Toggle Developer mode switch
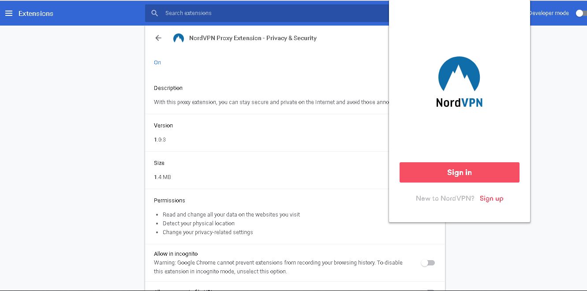587x291 pixels. point(581,13)
